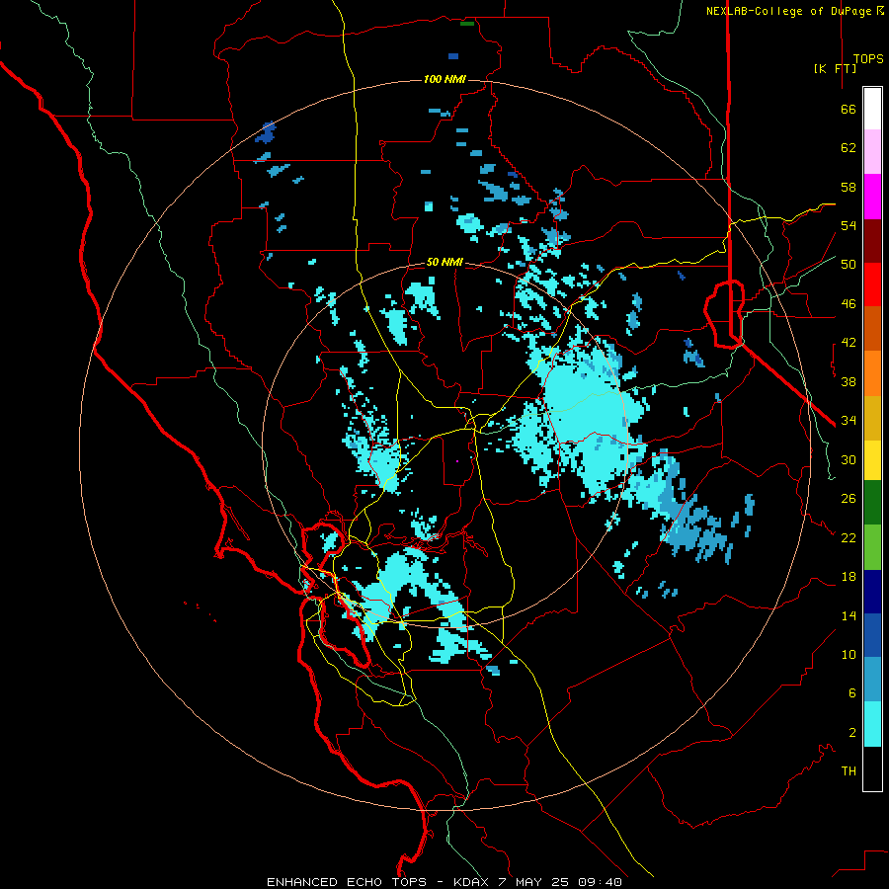Click the "50 NMI" range ring label
Screen dimensions: 889x889
point(444,262)
